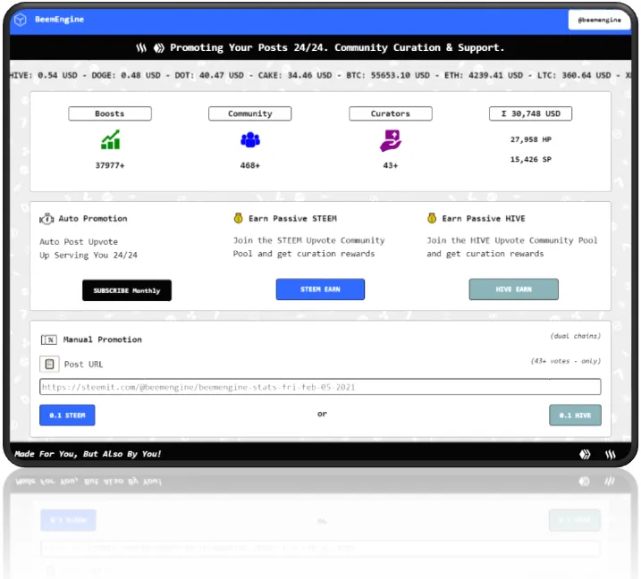Focus the Post URL input field

click(x=320, y=387)
